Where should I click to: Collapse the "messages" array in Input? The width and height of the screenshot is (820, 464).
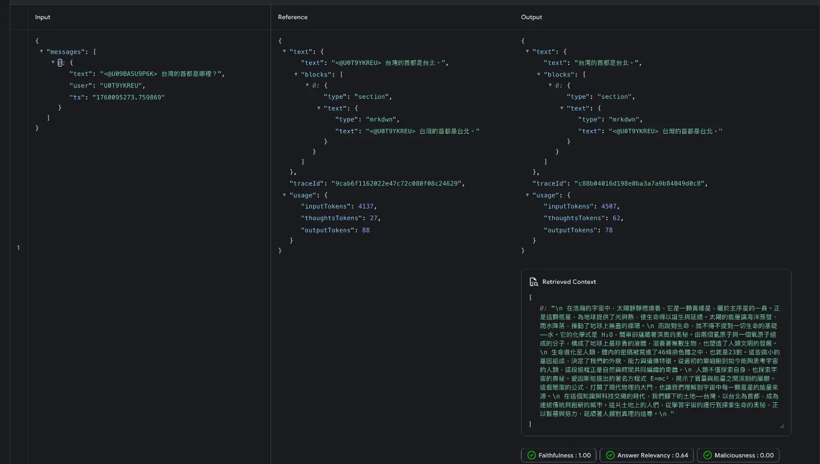click(42, 51)
